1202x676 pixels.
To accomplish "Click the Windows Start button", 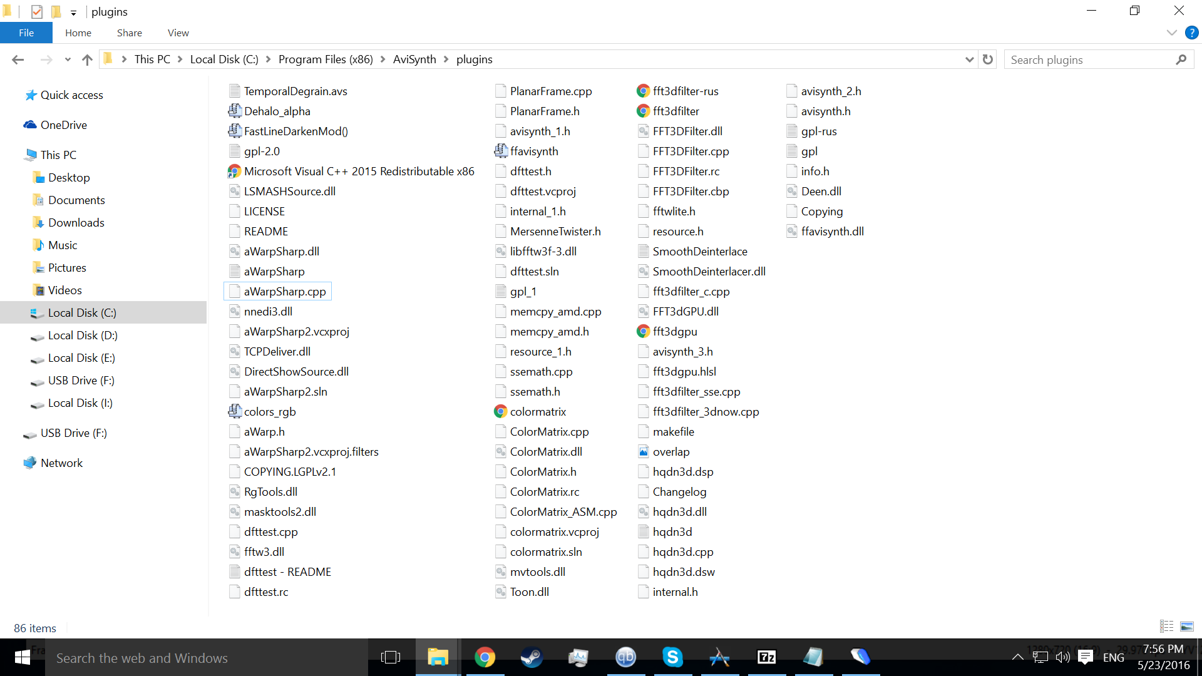I will (23, 657).
